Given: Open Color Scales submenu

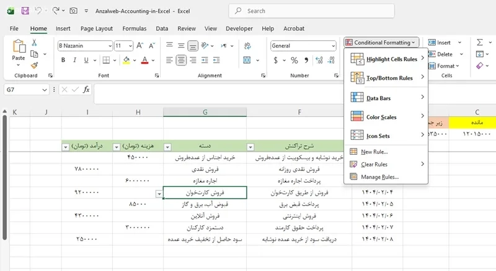Looking at the screenshot, I should (x=386, y=116).
